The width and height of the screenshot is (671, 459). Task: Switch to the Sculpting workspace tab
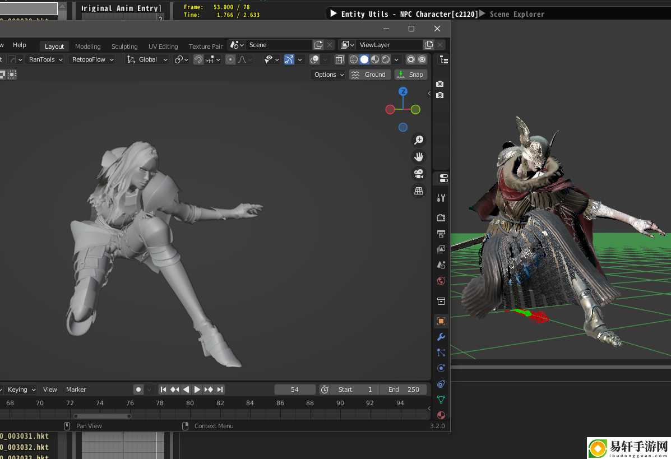point(124,46)
